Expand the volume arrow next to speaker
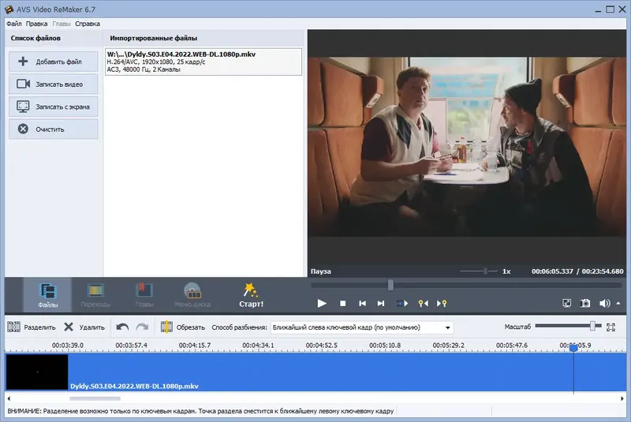Image resolution: width=631 pixels, height=422 pixels. click(618, 304)
